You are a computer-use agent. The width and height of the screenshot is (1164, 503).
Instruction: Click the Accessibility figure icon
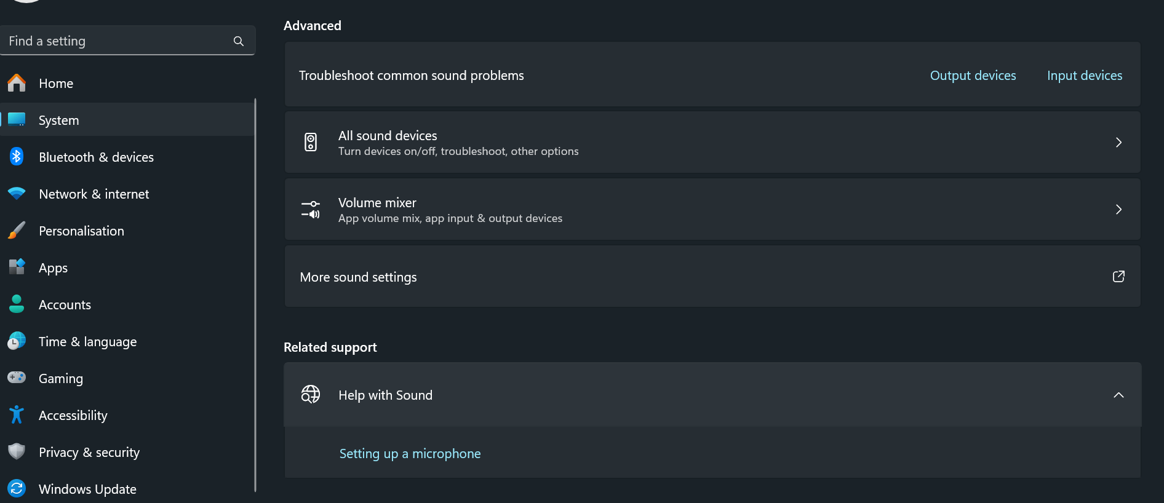click(x=17, y=415)
